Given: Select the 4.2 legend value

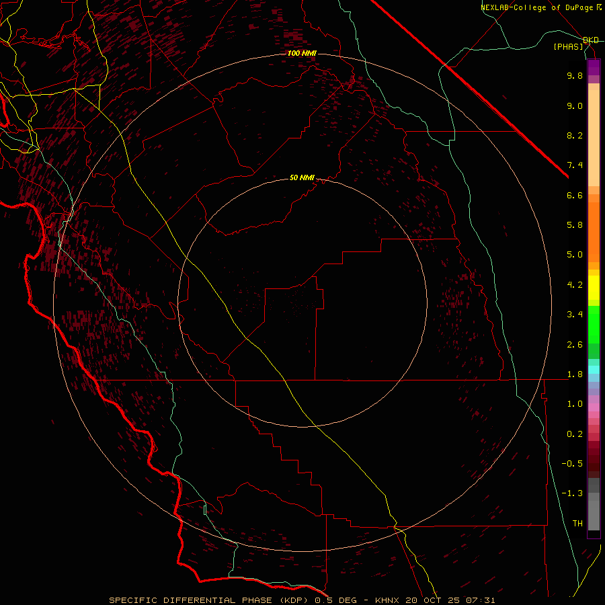Looking at the screenshot, I should point(575,285).
